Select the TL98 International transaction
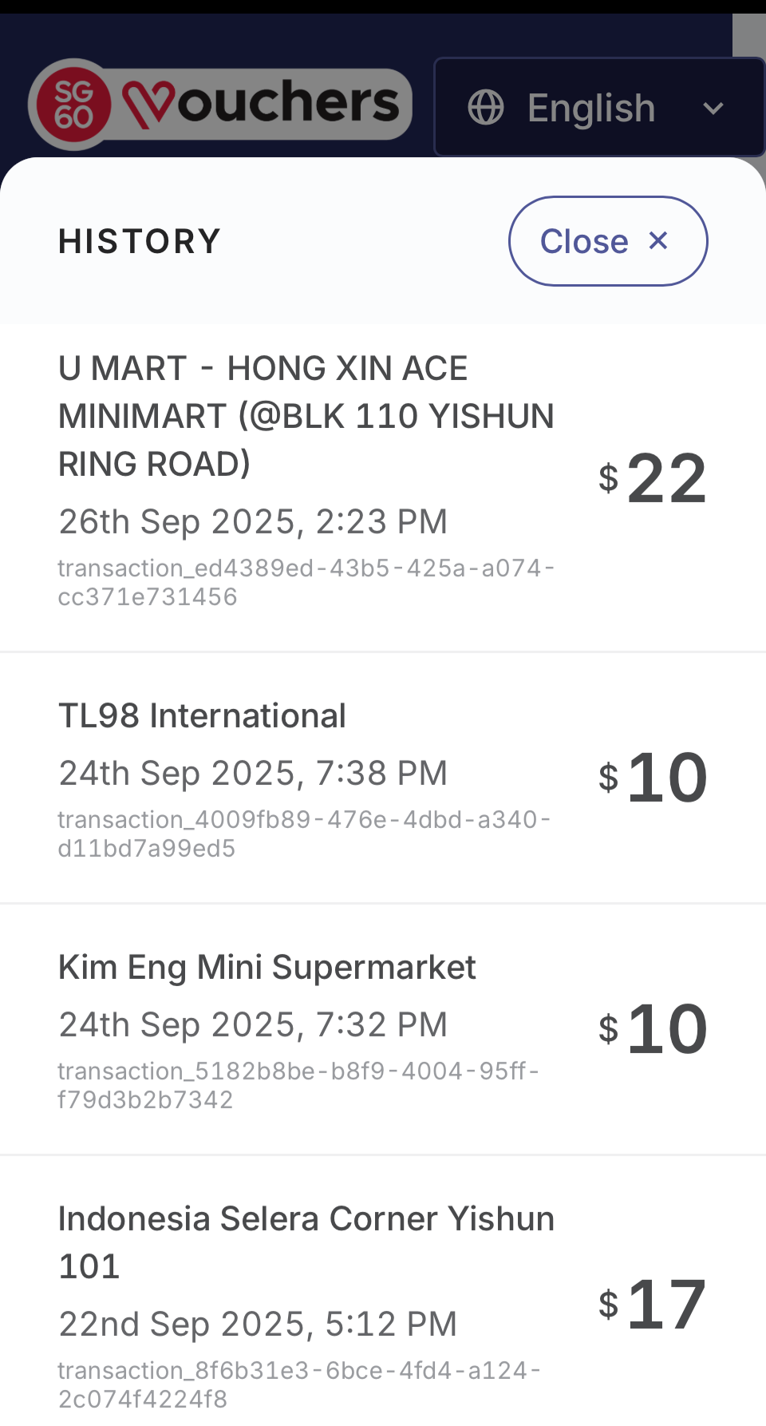 click(x=202, y=715)
